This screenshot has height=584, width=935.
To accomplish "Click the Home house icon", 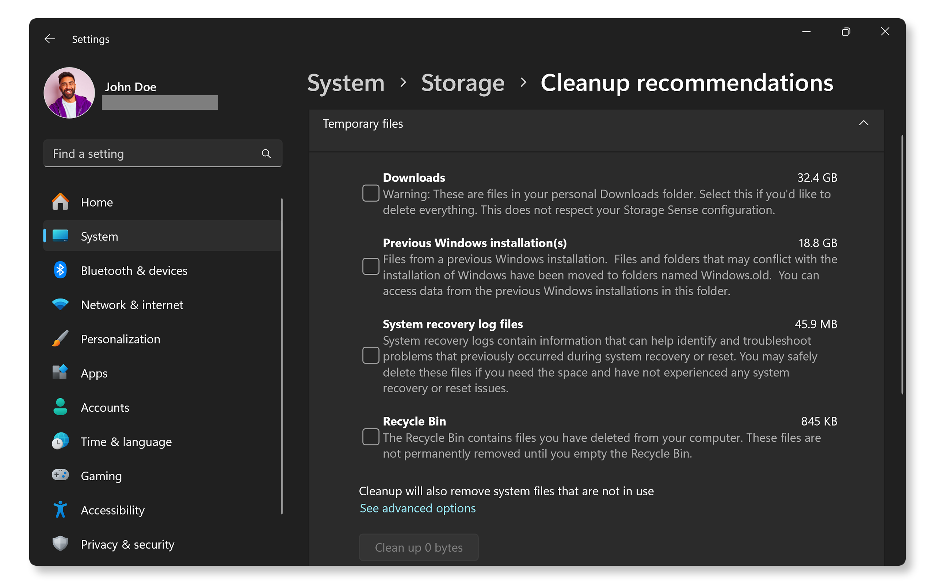I will [x=60, y=202].
